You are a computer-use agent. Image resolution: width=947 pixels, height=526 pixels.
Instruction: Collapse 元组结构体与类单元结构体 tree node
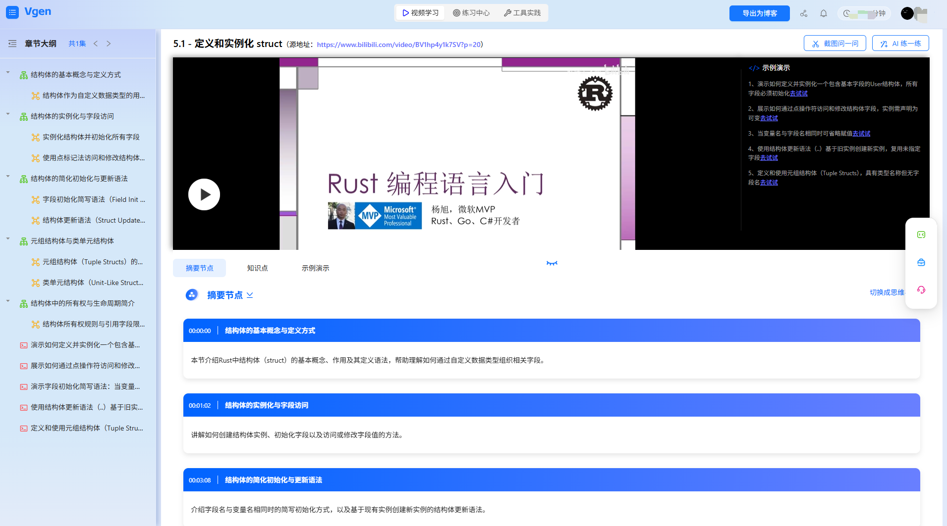(x=8, y=239)
